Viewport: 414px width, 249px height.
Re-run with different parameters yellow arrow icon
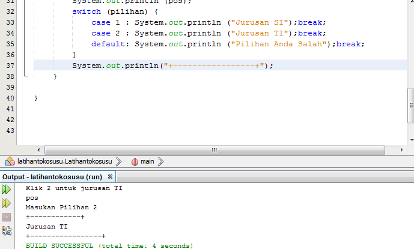tap(6, 203)
